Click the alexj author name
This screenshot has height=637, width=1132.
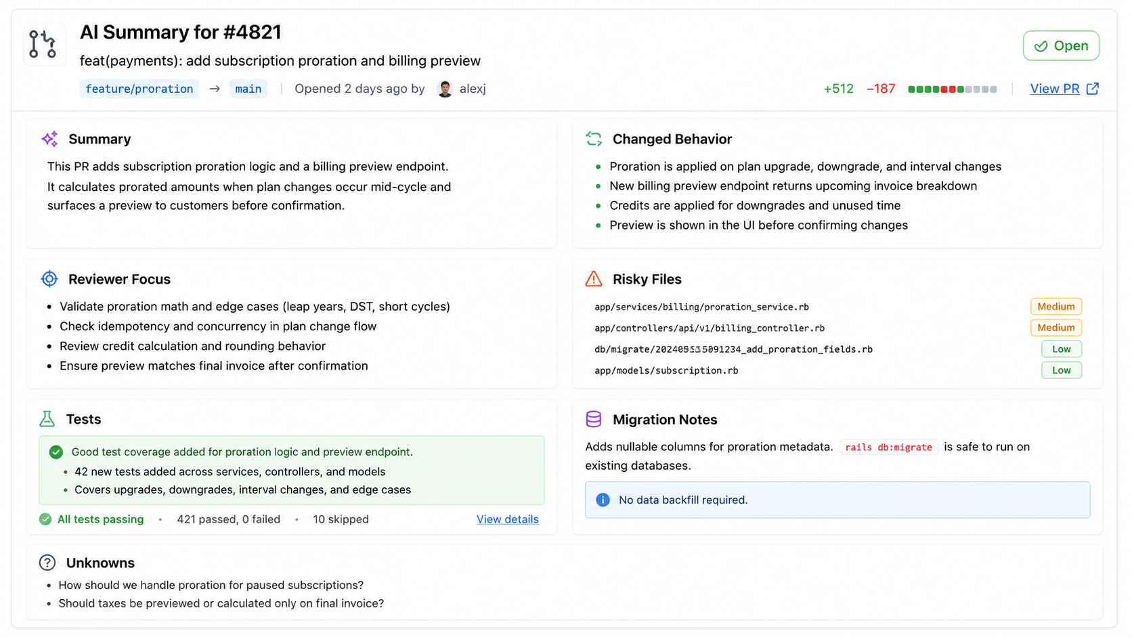coord(473,89)
